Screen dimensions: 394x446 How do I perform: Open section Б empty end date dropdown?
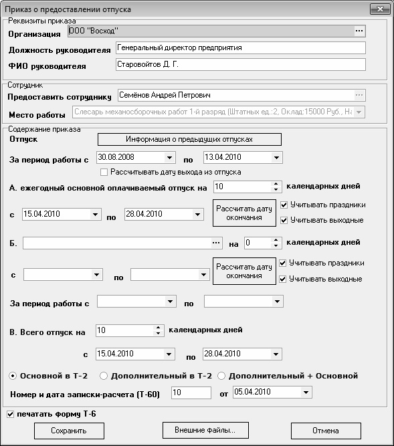point(203,275)
